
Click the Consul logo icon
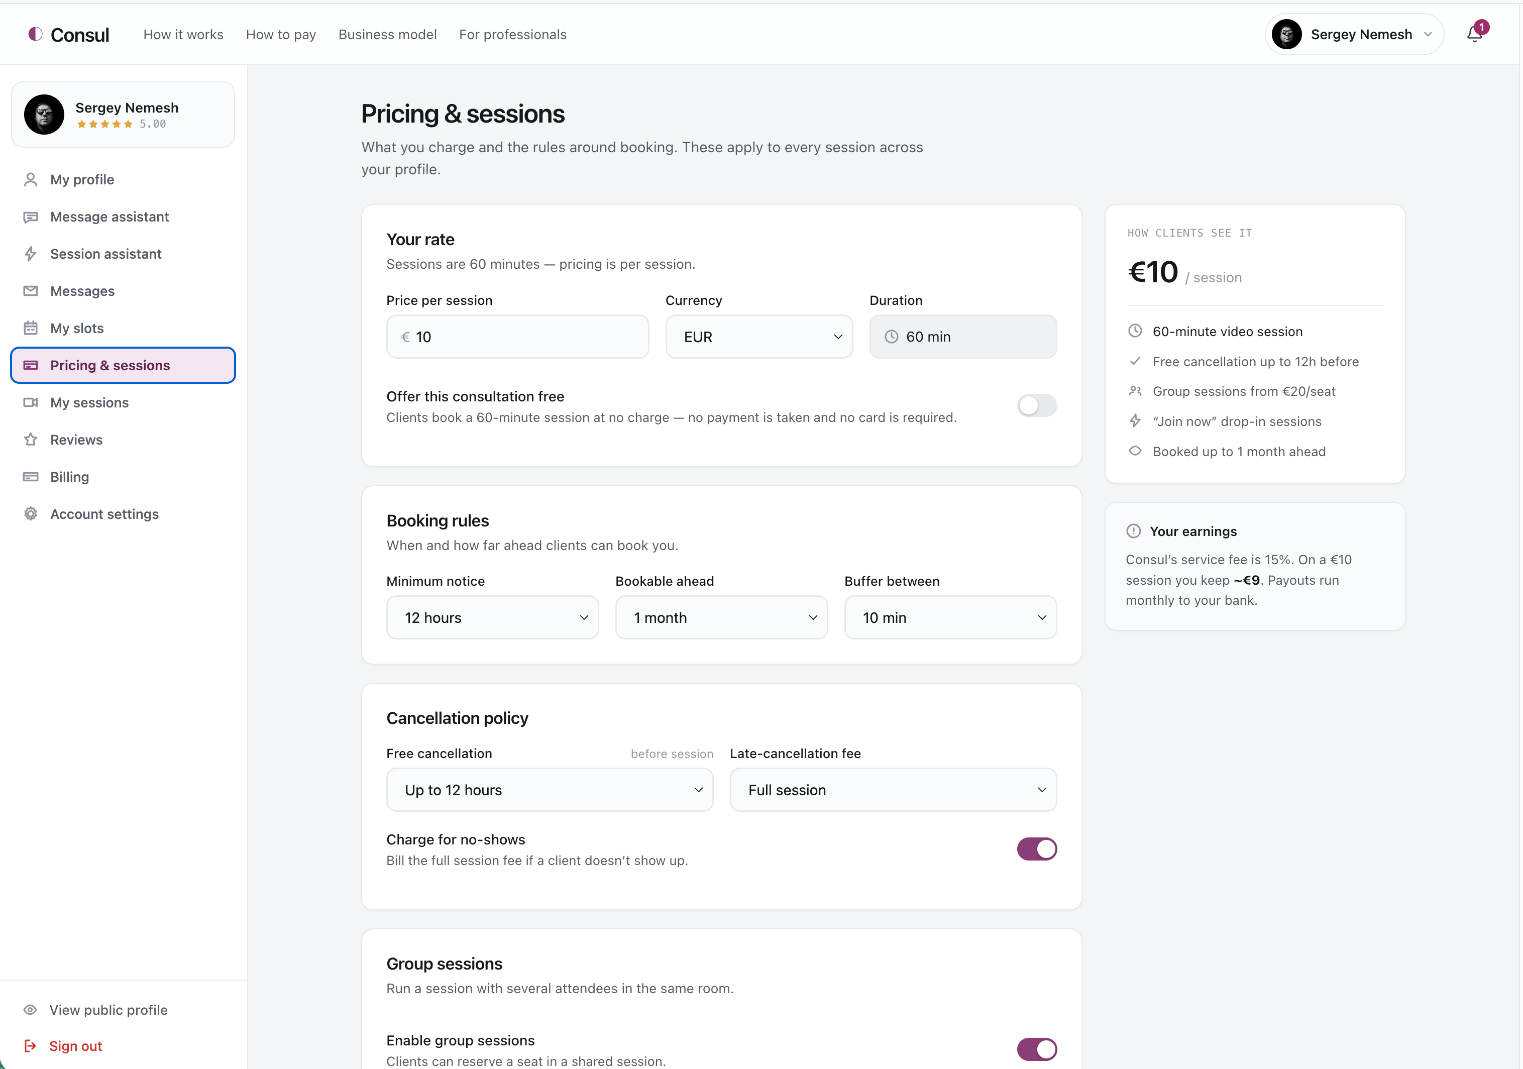pyautogui.click(x=36, y=34)
